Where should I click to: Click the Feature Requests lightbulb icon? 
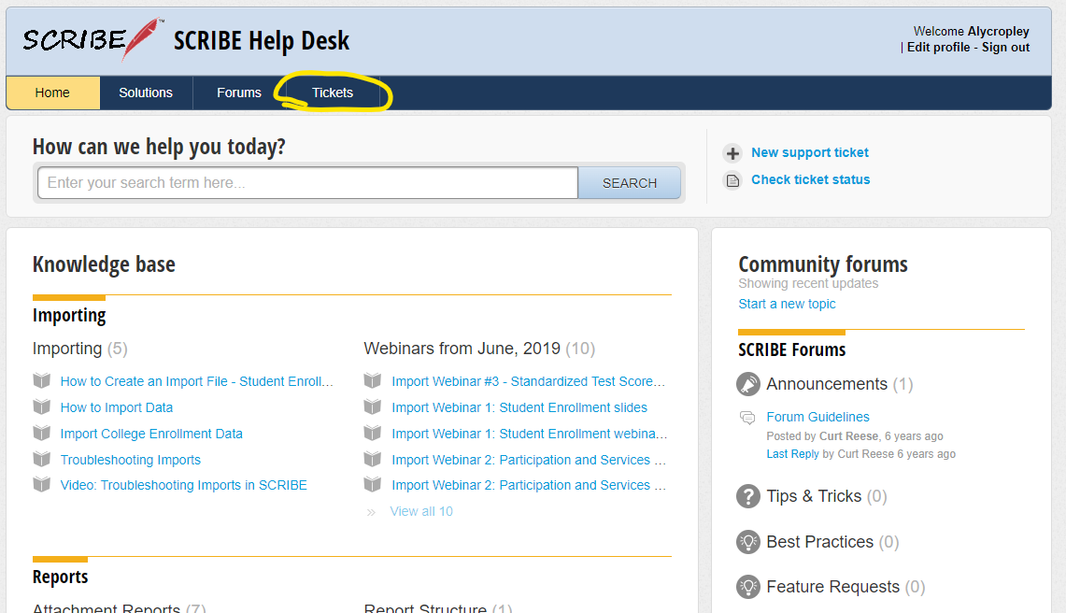747,587
